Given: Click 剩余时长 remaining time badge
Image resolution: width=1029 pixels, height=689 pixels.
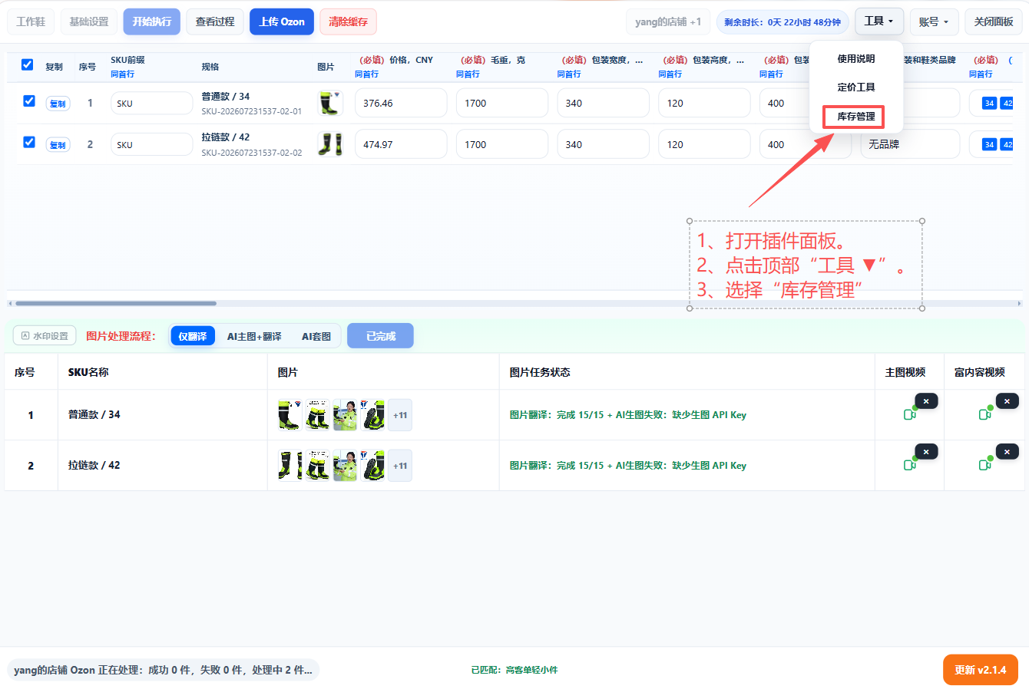Looking at the screenshot, I should click(x=783, y=22).
